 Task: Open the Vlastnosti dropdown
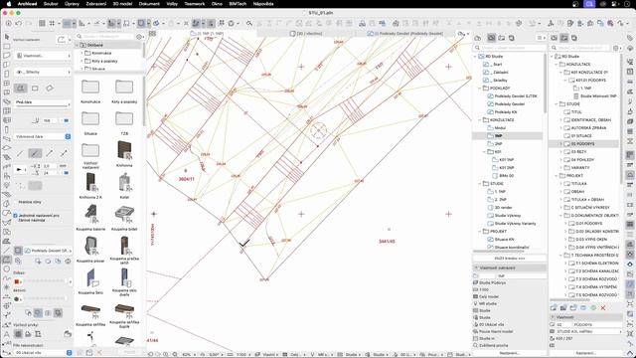tap(43, 56)
